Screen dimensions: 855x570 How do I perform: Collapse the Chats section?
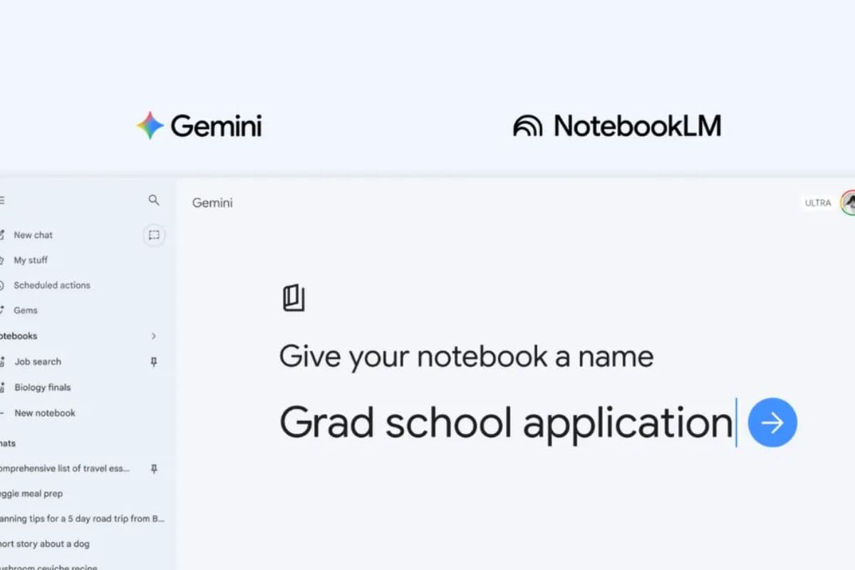(x=6, y=442)
